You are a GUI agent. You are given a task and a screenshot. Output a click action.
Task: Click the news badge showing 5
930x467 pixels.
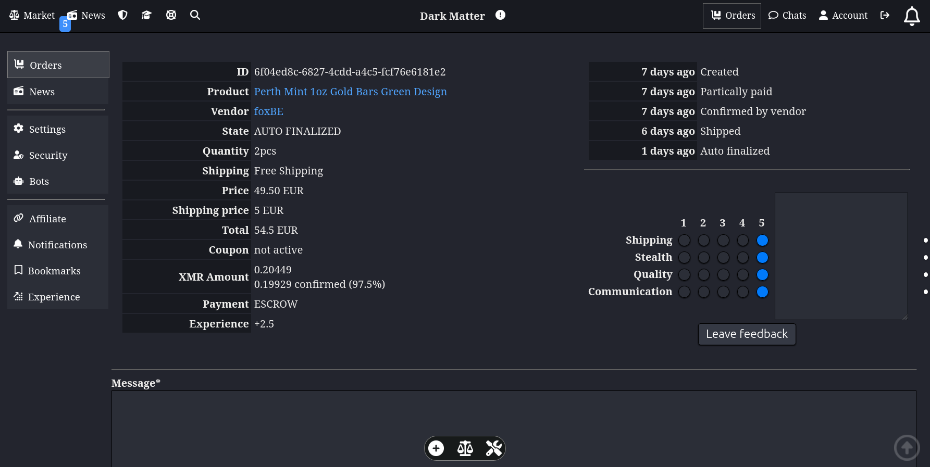tap(65, 24)
